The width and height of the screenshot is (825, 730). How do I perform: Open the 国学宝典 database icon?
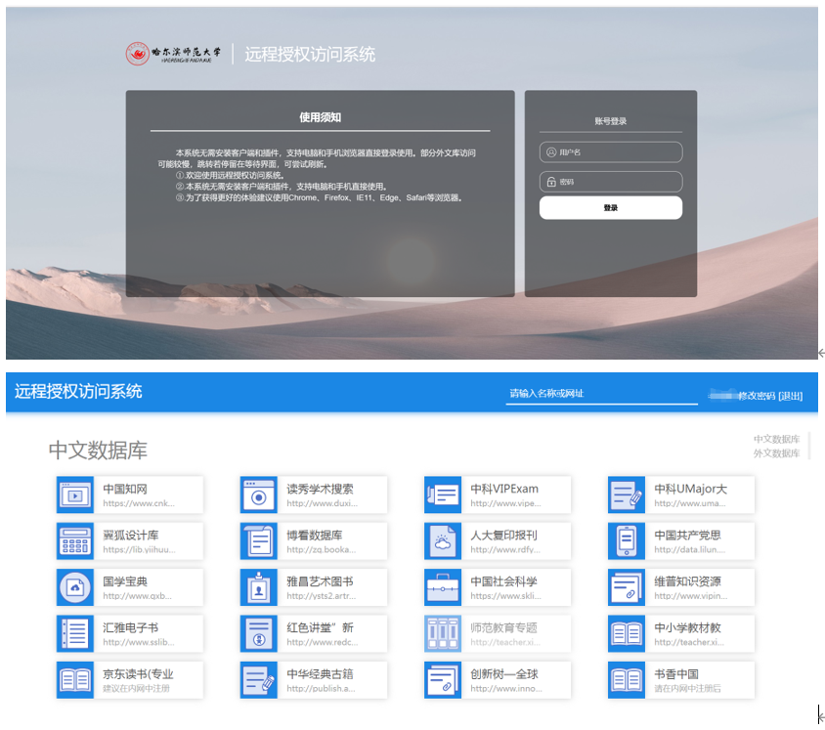75,587
